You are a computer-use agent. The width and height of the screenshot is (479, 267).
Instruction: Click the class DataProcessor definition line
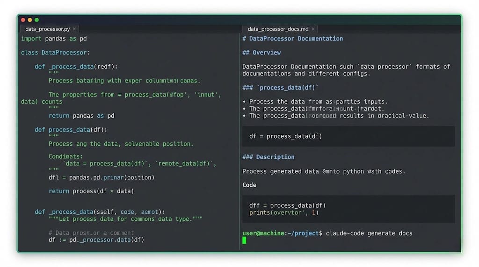coord(55,53)
